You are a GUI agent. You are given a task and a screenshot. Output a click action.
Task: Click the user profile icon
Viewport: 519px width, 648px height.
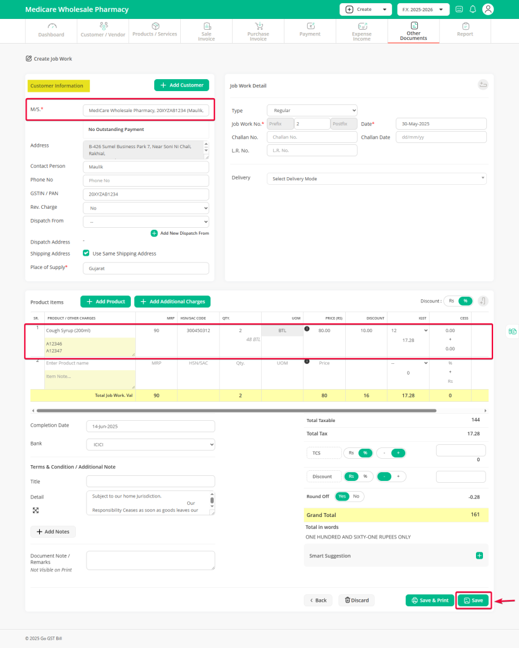487,9
